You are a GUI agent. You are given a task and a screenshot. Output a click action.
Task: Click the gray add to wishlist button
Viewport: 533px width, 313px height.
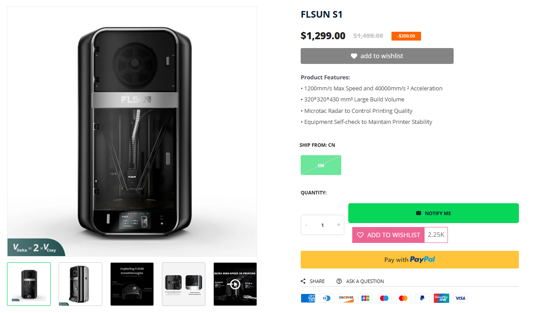(x=377, y=56)
